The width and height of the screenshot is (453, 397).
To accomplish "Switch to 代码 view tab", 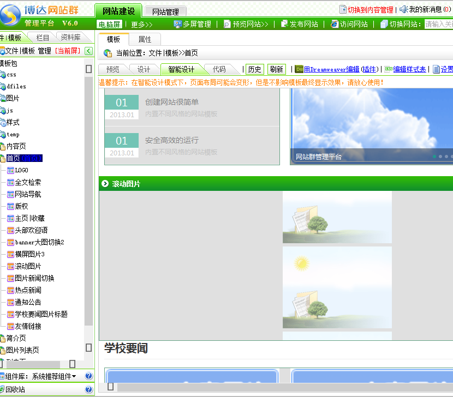I will point(219,69).
